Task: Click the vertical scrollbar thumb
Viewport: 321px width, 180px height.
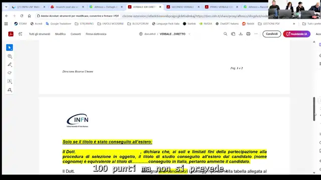Action: [314, 109]
